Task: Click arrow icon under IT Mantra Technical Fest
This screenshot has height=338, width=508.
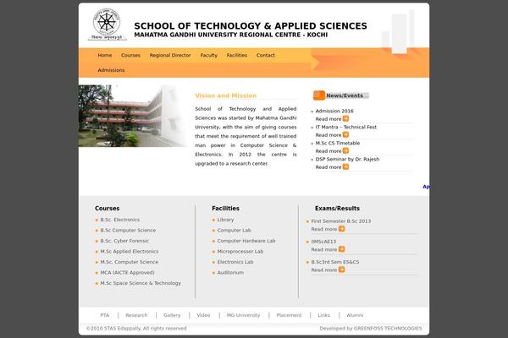Action: tap(345, 134)
